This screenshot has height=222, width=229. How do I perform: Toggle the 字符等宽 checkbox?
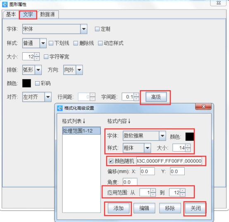pyautogui.click(x=46, y=56)
